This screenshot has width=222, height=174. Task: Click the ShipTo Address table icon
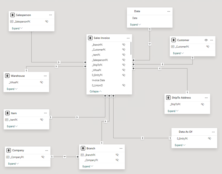point(168,98)
